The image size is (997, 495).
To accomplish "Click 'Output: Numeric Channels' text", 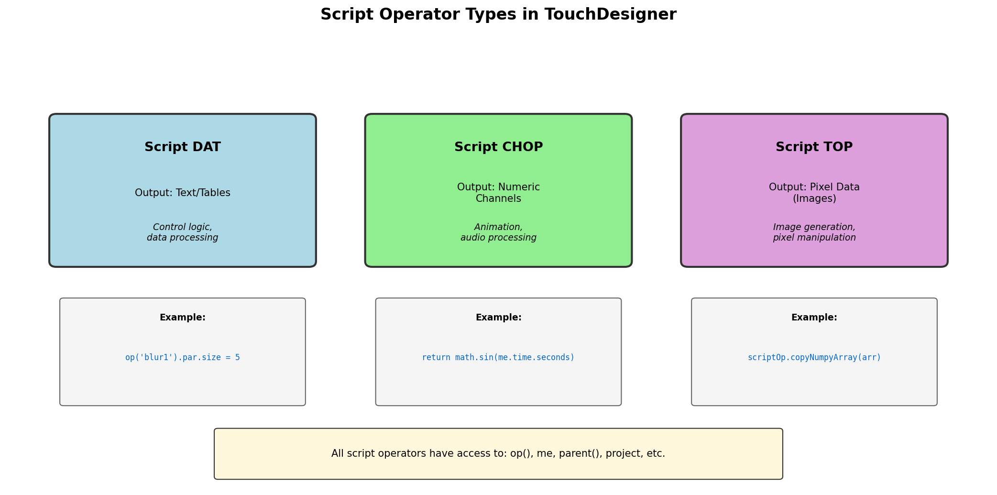I will pos(498,193).
